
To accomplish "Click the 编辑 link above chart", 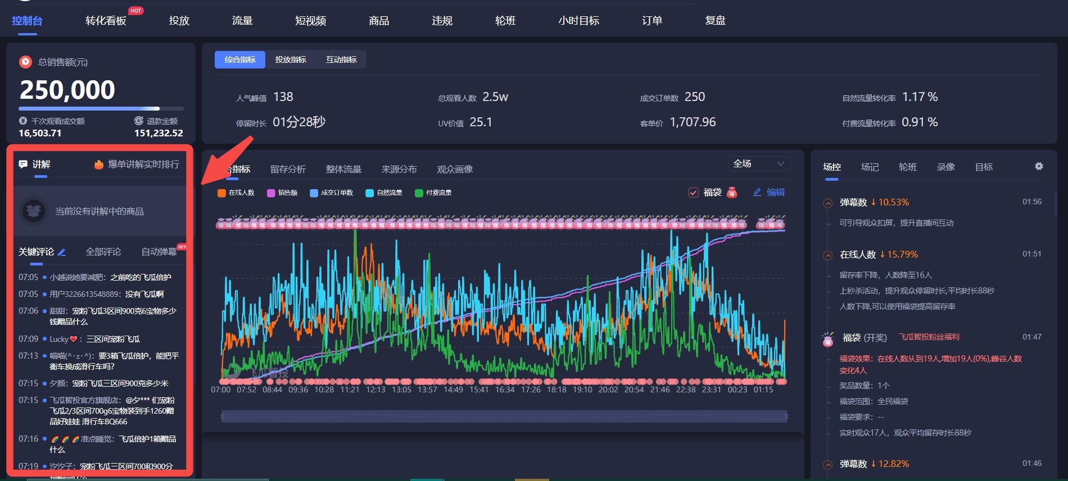I will tap(769, 193).
